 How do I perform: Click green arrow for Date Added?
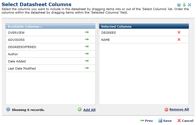[x=86, y=61]
